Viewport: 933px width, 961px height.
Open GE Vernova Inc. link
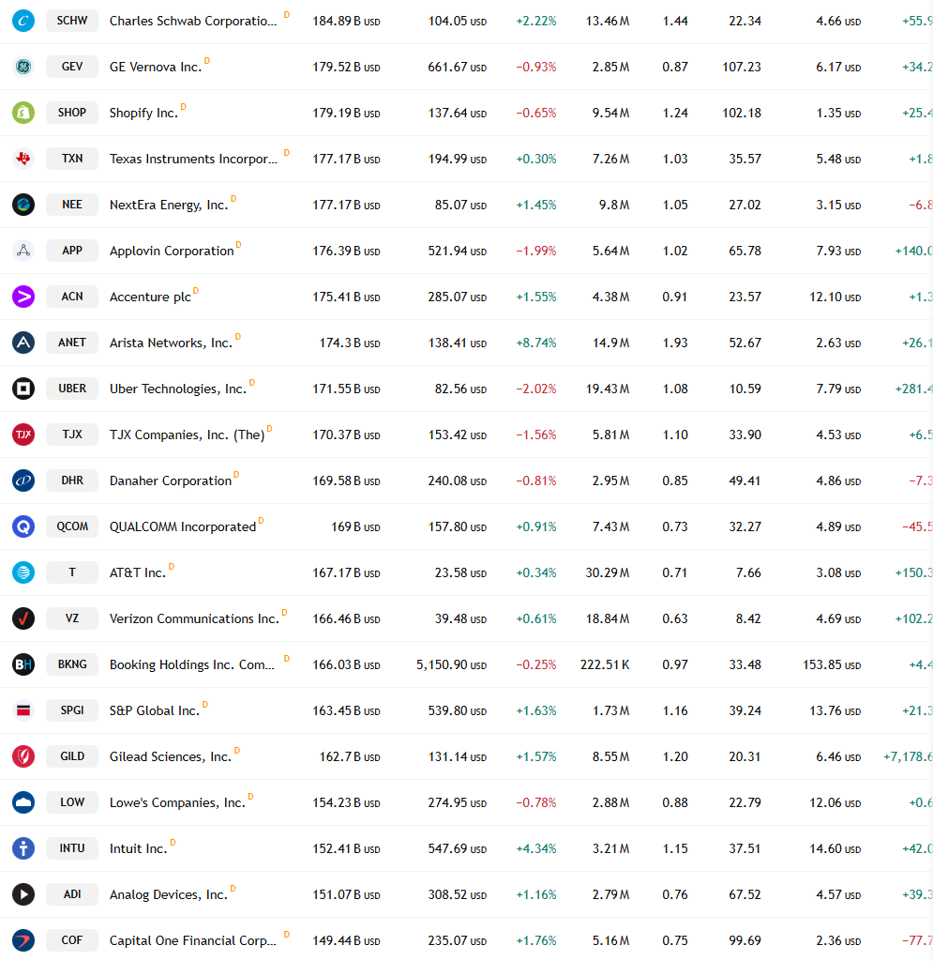[x=156, y=67]
